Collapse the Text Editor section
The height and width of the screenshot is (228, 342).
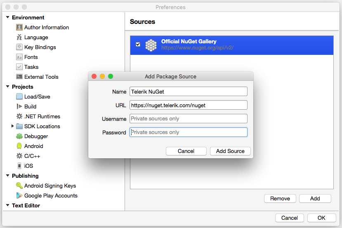[8, 205]
